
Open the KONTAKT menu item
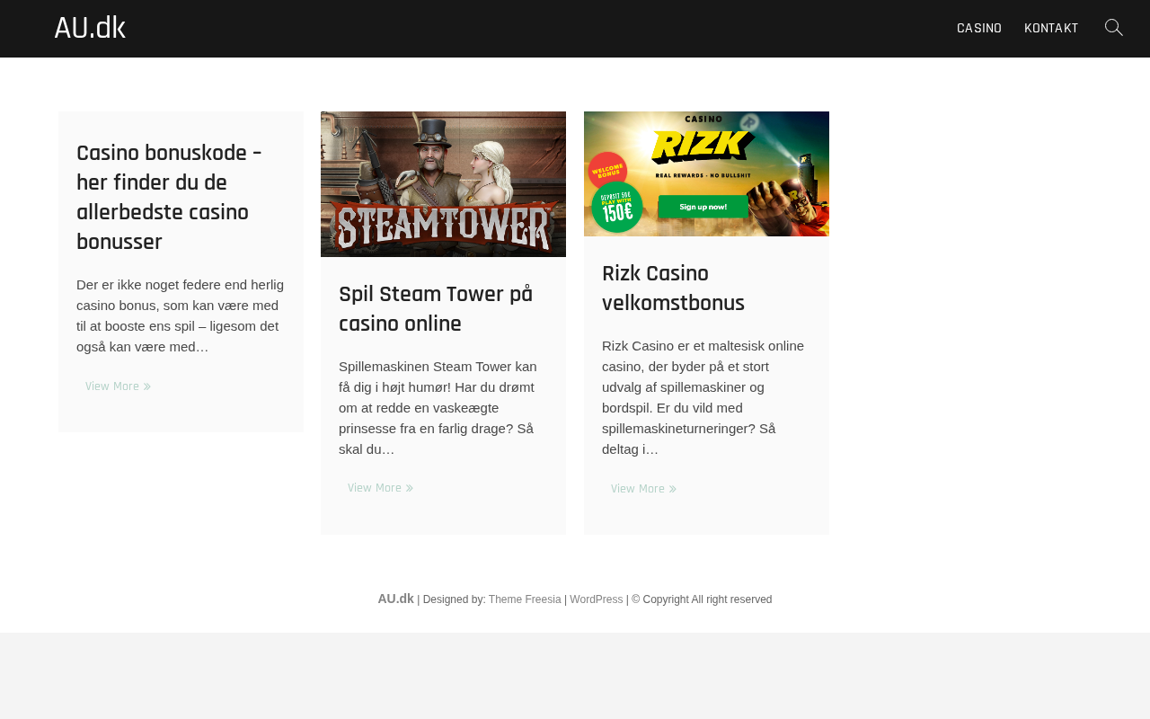click(1051, 29)
